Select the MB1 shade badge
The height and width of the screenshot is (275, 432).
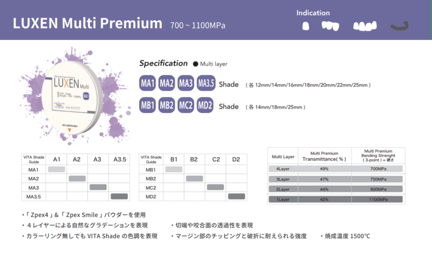(x=148, y=106)
